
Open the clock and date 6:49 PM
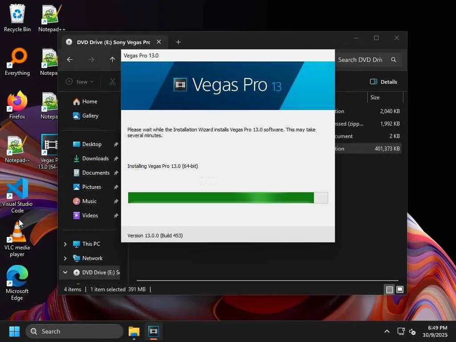(x=435, y=331)
